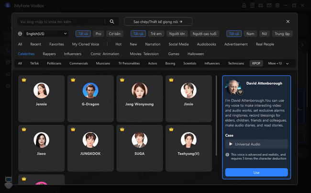Viewport: 311px width, 193px height.
Task: Open the Narration category
Action: click(153, 44)
